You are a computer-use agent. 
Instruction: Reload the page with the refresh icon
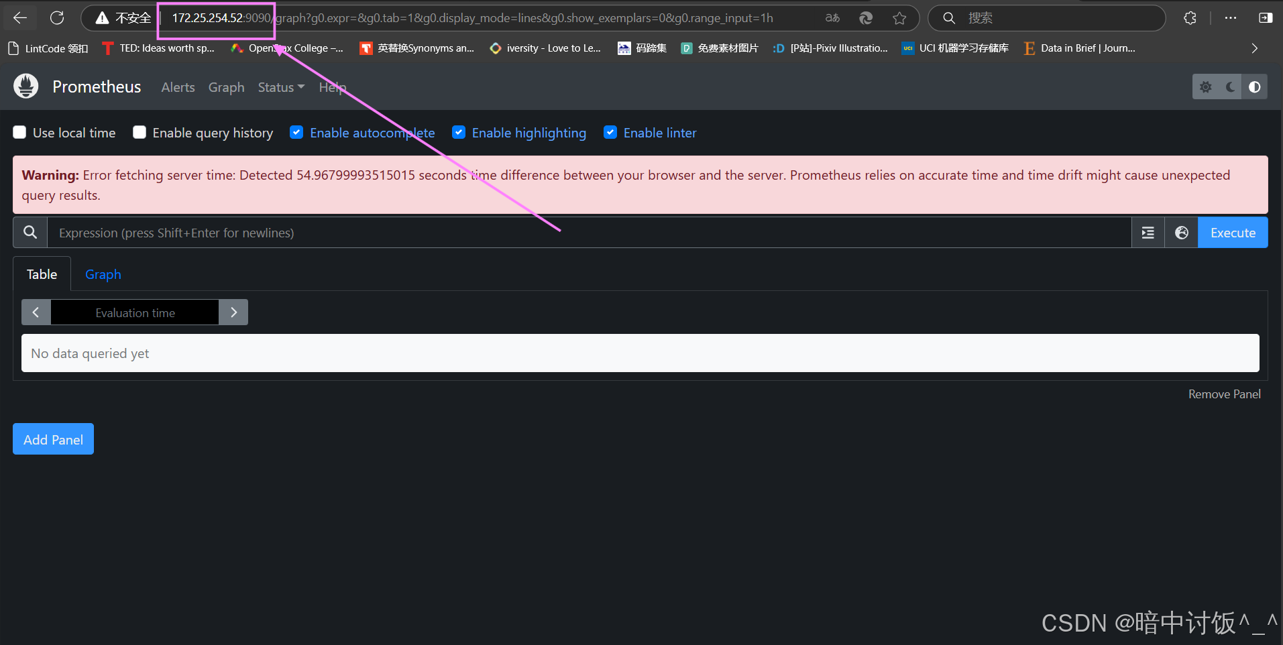pyautogui.click(x=57, y=18)
